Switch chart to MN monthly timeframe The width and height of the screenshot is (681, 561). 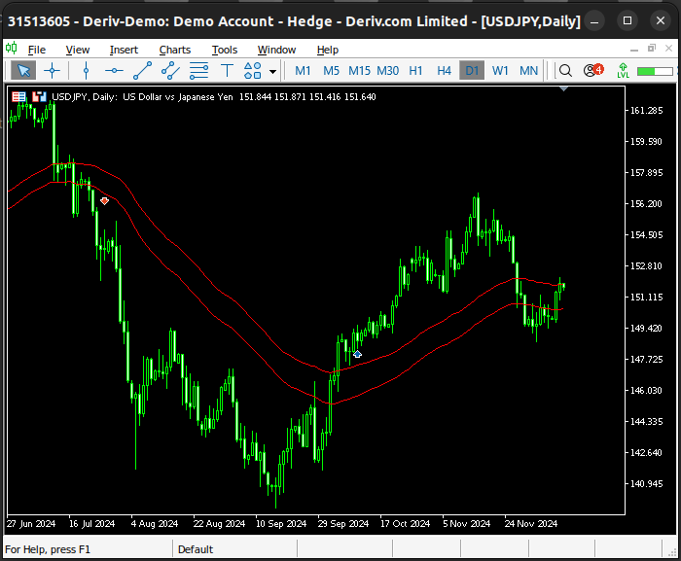pos(528,70)
